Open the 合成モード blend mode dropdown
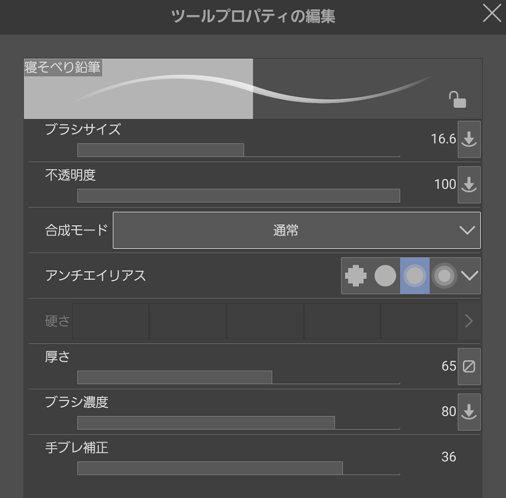Viewport: 506px width, 498px height. click(296, 230)
